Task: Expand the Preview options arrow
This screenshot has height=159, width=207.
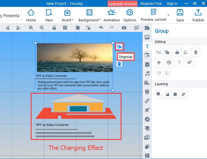Action: click(x=168, y=15)
